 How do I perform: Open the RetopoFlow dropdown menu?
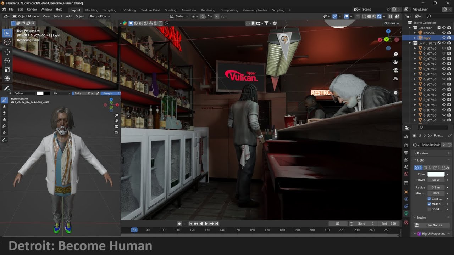tap(100, 16)
